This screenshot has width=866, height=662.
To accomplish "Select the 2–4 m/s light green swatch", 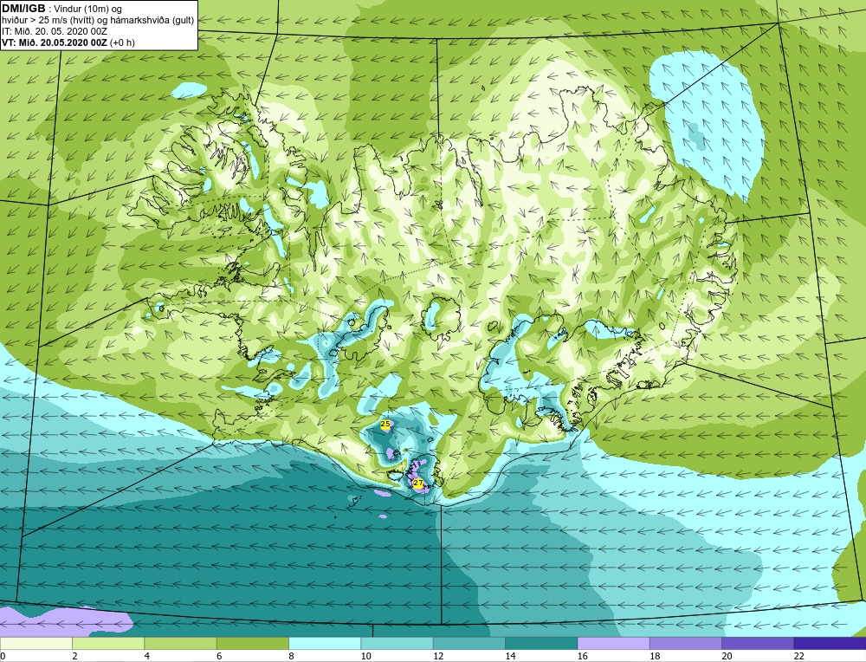I will tap(108, 643).
